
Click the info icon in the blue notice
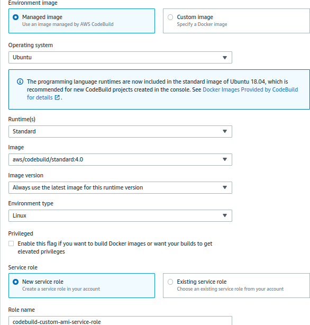[x=20, y=82]
